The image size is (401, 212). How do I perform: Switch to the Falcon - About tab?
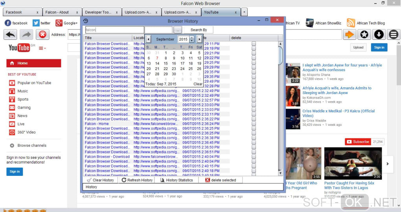(62, 12)
